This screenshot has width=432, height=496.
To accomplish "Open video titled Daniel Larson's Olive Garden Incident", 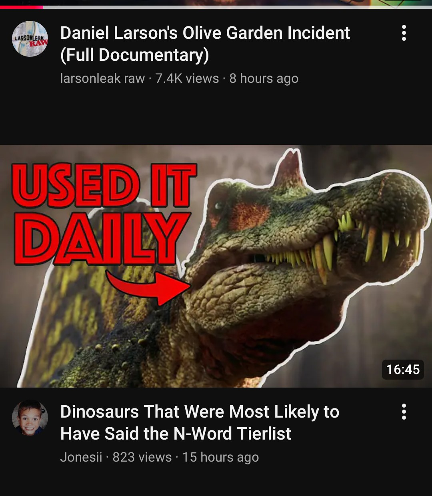I will click(205, 44).
